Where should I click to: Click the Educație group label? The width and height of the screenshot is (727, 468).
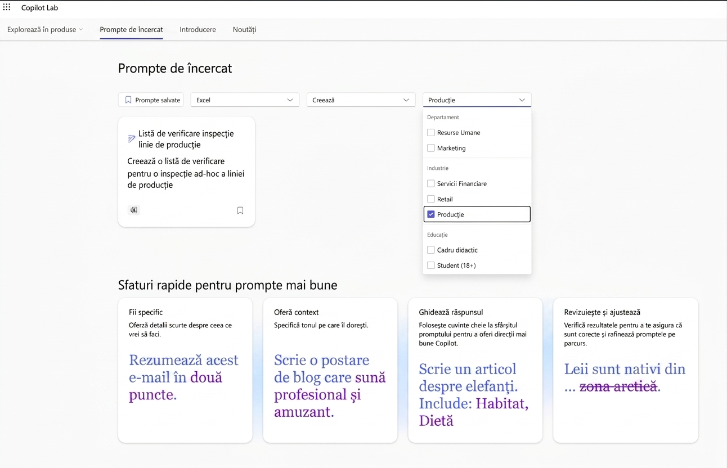(x=437, y=235)
